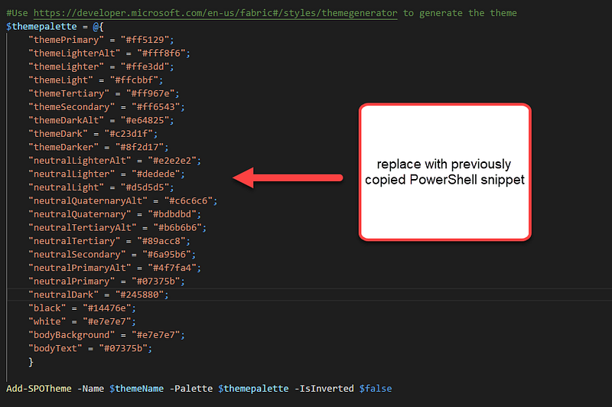Image resolution: width=612 pixels, height=407 pixels.
Task: Click the "themeDark" key
Action: tap(58, 134)
